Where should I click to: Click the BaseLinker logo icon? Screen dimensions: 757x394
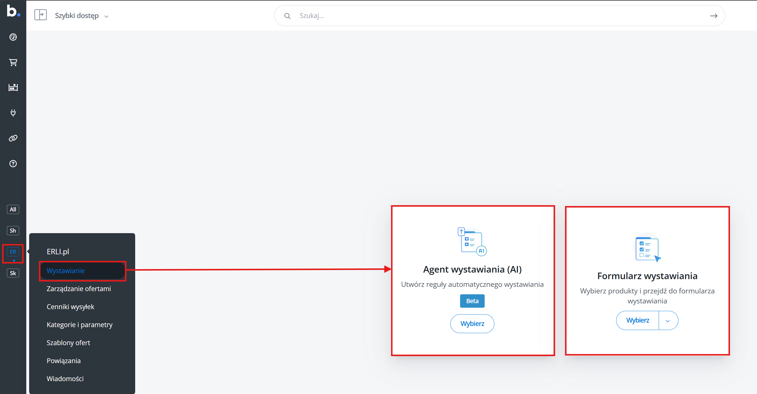[x=13, y=11]
